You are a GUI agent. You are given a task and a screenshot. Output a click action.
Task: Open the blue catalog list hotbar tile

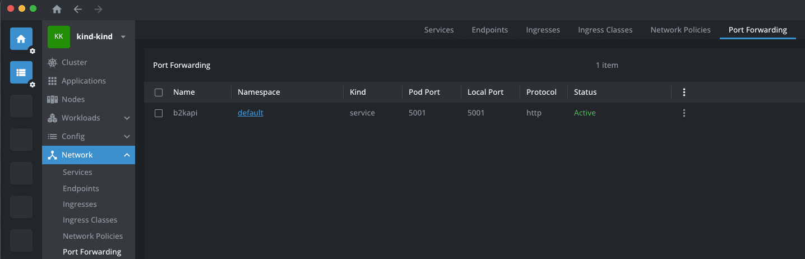click(x=21, y=72)
